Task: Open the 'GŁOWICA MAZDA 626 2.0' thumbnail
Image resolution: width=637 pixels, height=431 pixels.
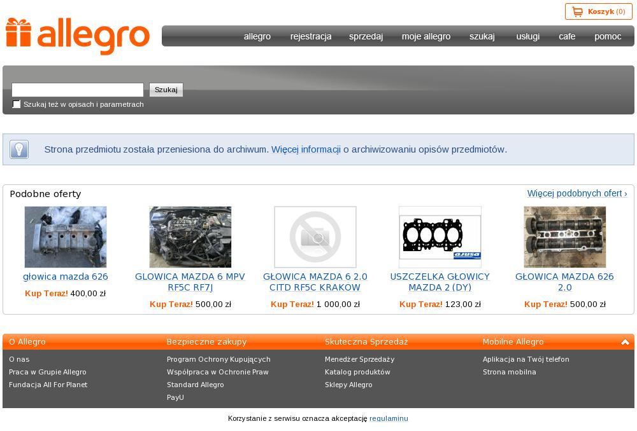Action: [564, 236]
